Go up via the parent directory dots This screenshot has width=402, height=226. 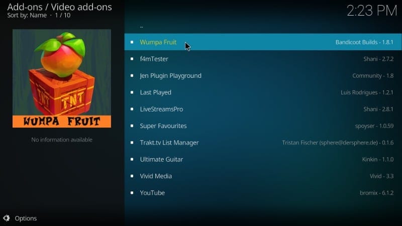click(x=142, y=27)
